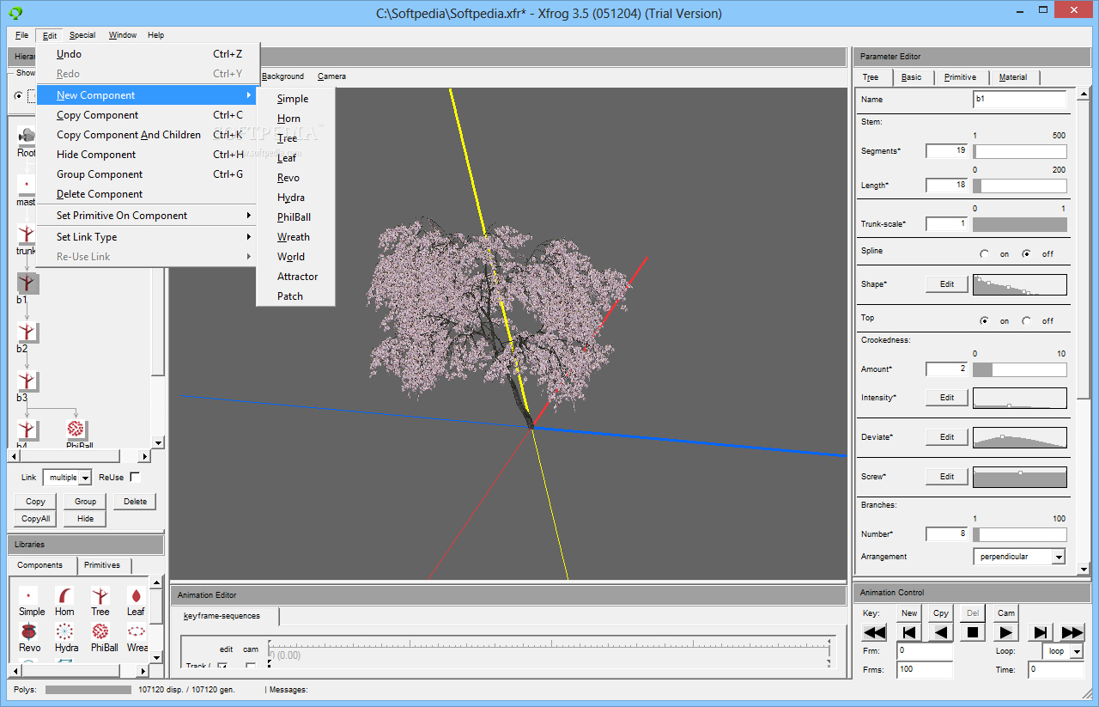Enable the ReUse checkbox
This screenshot has height=707, width=1099.
pos(135,477)
